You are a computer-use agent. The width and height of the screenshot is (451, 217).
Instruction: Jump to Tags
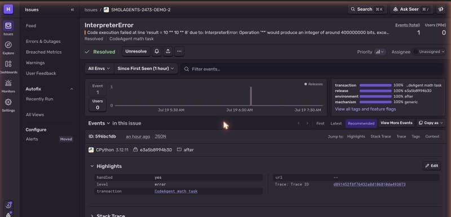click(415, 136)
